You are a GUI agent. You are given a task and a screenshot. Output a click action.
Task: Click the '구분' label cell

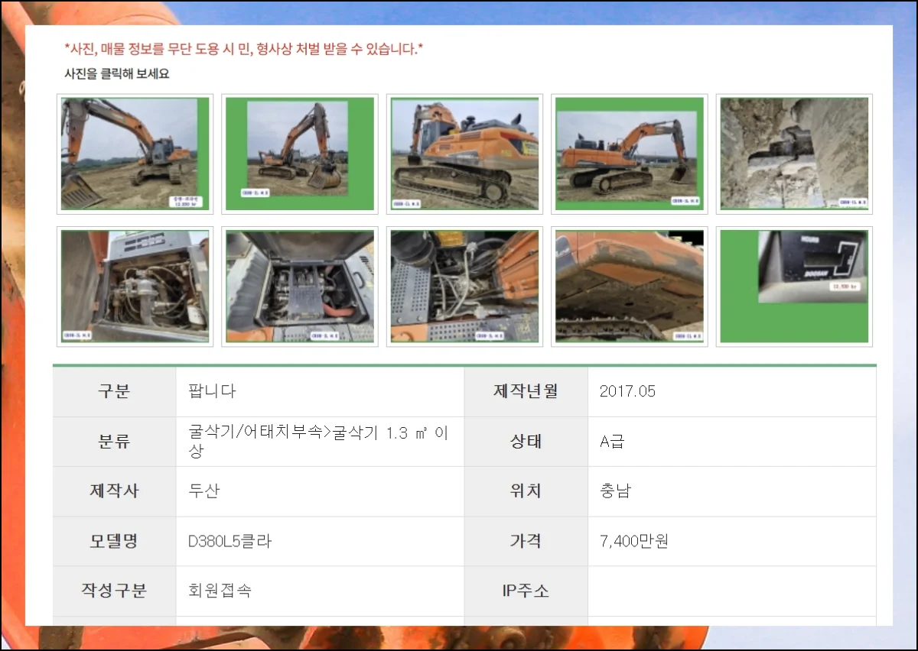coord(114,391)
